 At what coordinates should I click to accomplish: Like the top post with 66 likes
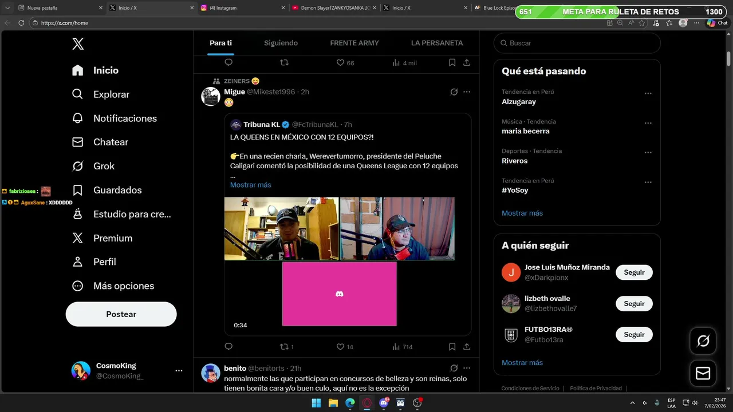tap(345, 62)
